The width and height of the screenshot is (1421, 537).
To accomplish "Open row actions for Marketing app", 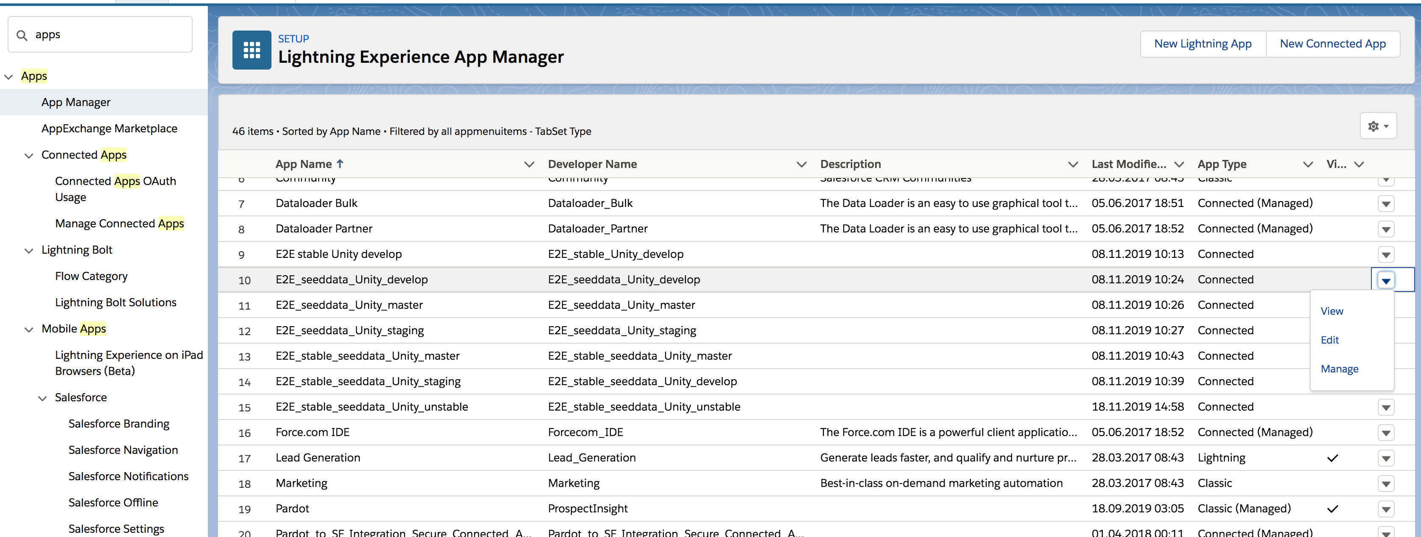I will click(x=1386, y=484).
